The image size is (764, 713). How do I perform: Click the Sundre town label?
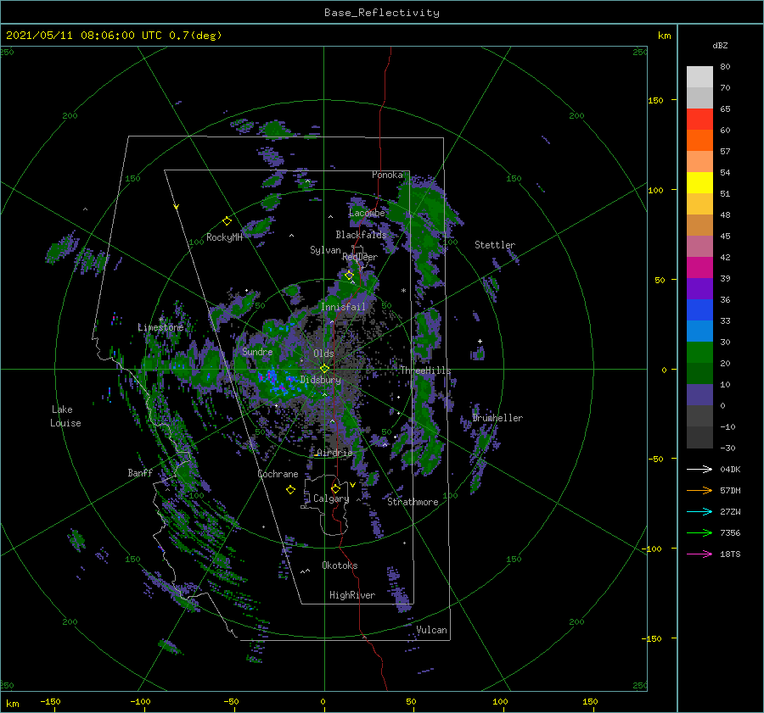(x=257, y=352)
